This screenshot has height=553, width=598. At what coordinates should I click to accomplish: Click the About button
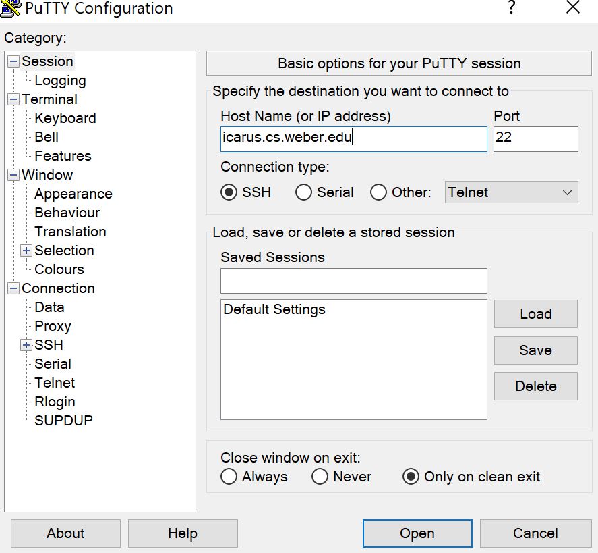[65, 533]
